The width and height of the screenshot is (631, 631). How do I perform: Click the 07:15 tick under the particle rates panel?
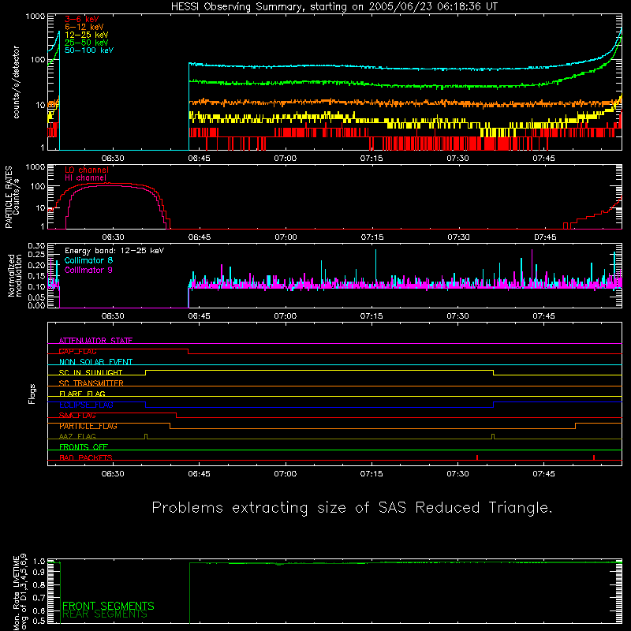(372, 237)
